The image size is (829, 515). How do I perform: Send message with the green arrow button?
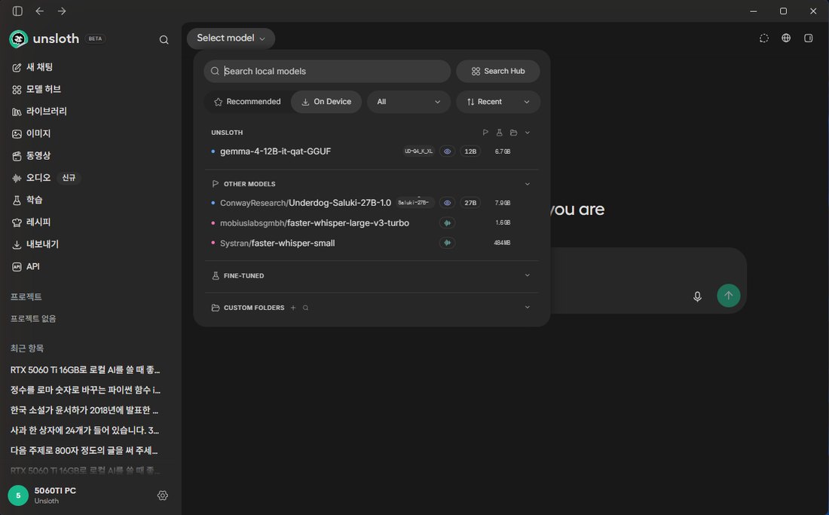point(729,296)
